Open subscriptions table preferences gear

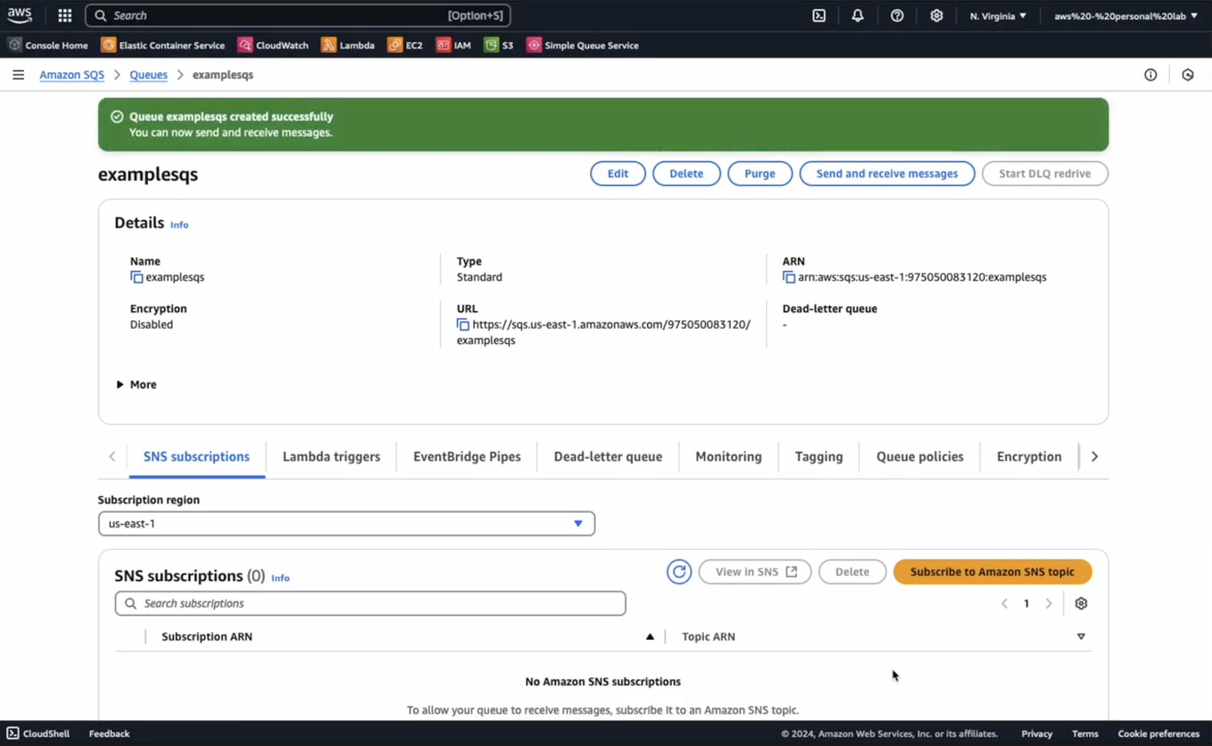pyautogui.click(x=1081, y=603)
